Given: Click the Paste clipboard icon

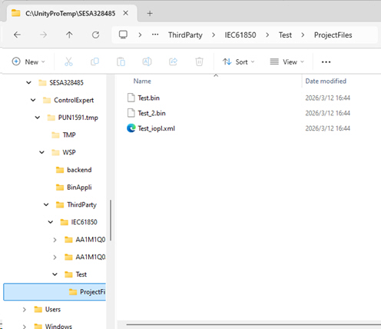Looking at the screenshot, I should pos(121,61).
